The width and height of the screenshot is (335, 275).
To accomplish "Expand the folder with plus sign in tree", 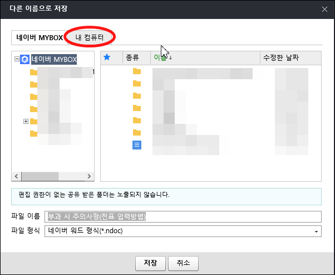I will 26,122.
